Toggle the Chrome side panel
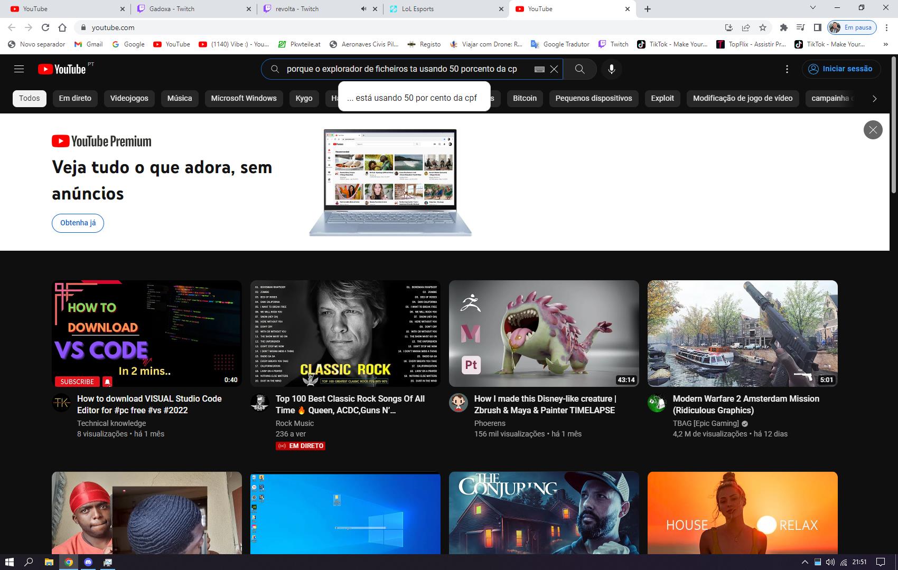The width and height of the screenshot is (898, 570). (817, 27)
